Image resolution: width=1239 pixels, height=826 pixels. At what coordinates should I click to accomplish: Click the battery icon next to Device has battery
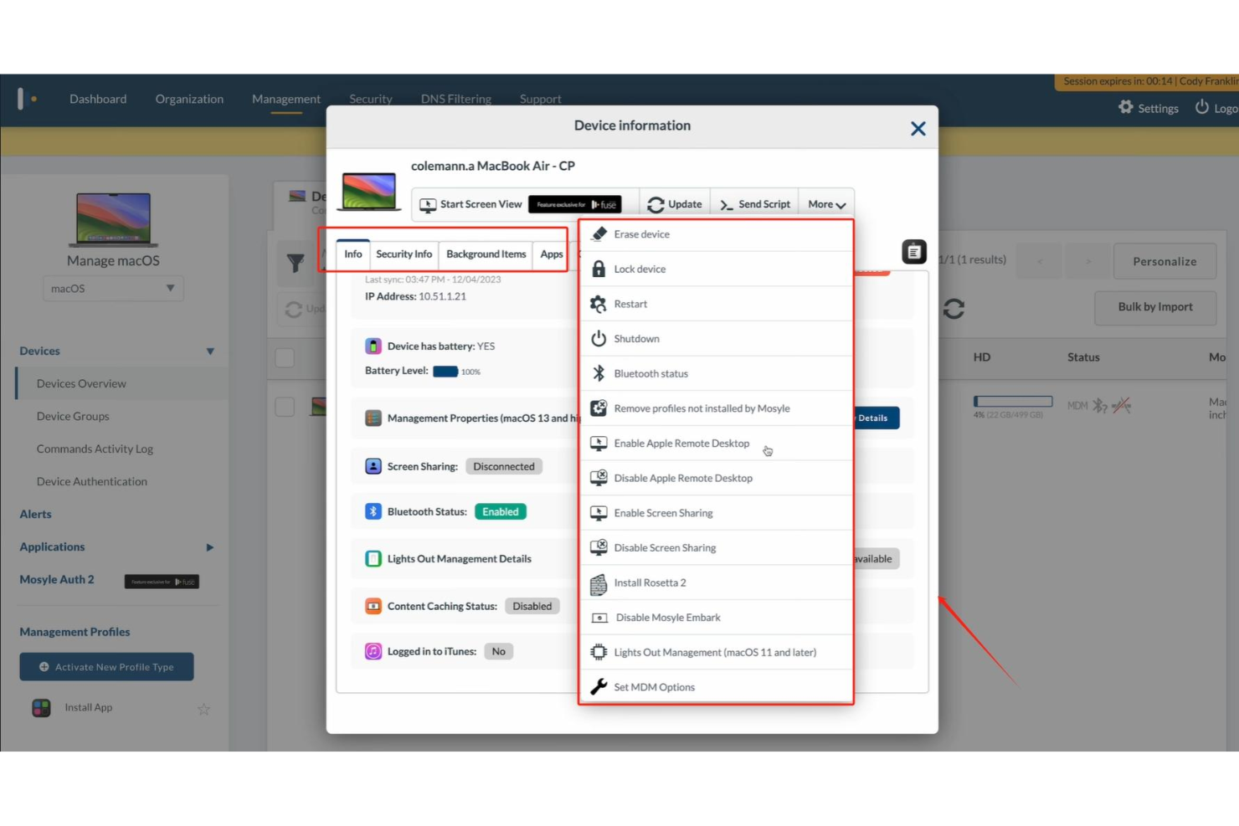(373, 346)
